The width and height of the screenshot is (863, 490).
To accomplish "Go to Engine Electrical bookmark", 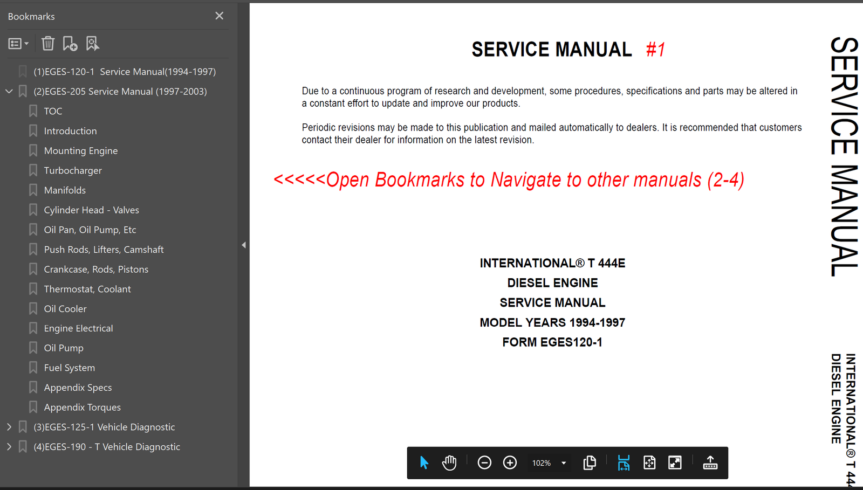I will pyautogui.click(x=78, y=328).
